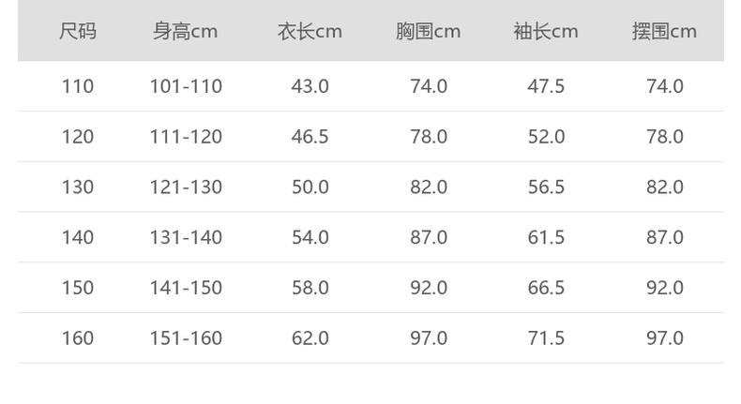Select size 160 in the 尺码 column
The height and width of the screenshot is (404, 741).
point(78,338)
